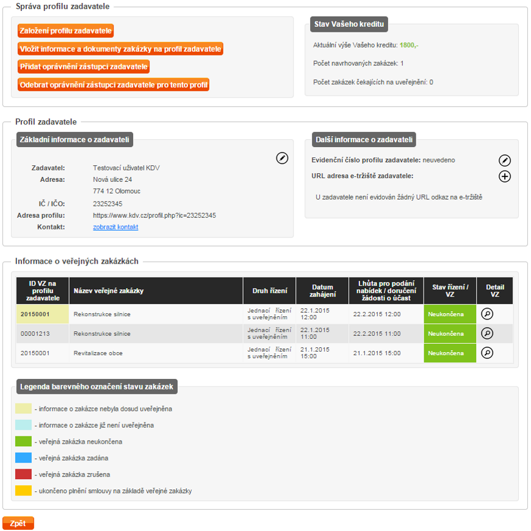Click Počet navrhovaných zakázek: 1 line
Image resolution: width=531 pixels, height=531 pixels.
(x=358, y=63)
